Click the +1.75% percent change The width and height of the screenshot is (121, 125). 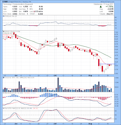(x=109, y=7)
